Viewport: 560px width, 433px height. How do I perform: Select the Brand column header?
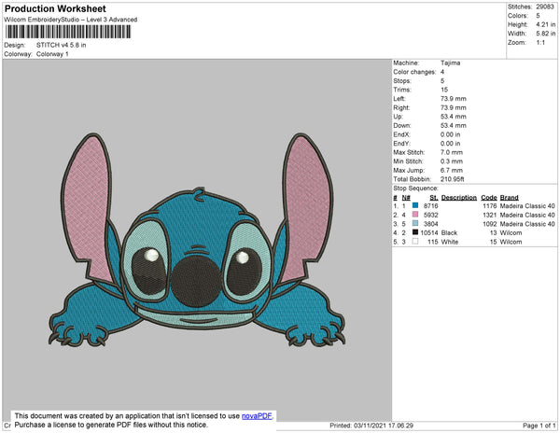click(509, 198)
